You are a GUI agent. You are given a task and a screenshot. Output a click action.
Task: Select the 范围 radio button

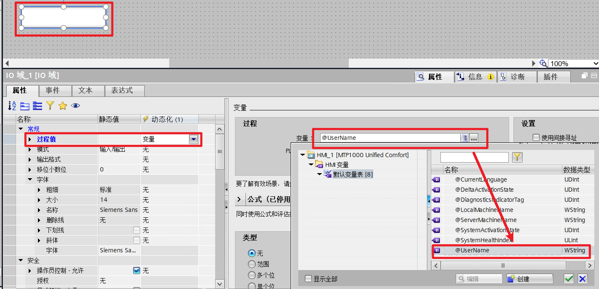[x=252, y=264]
